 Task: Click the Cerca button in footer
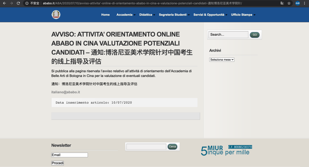pyautogui.click(x=173, y=146)
